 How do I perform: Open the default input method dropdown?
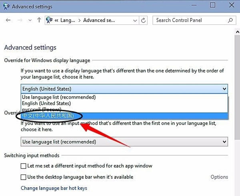(124, 142)
